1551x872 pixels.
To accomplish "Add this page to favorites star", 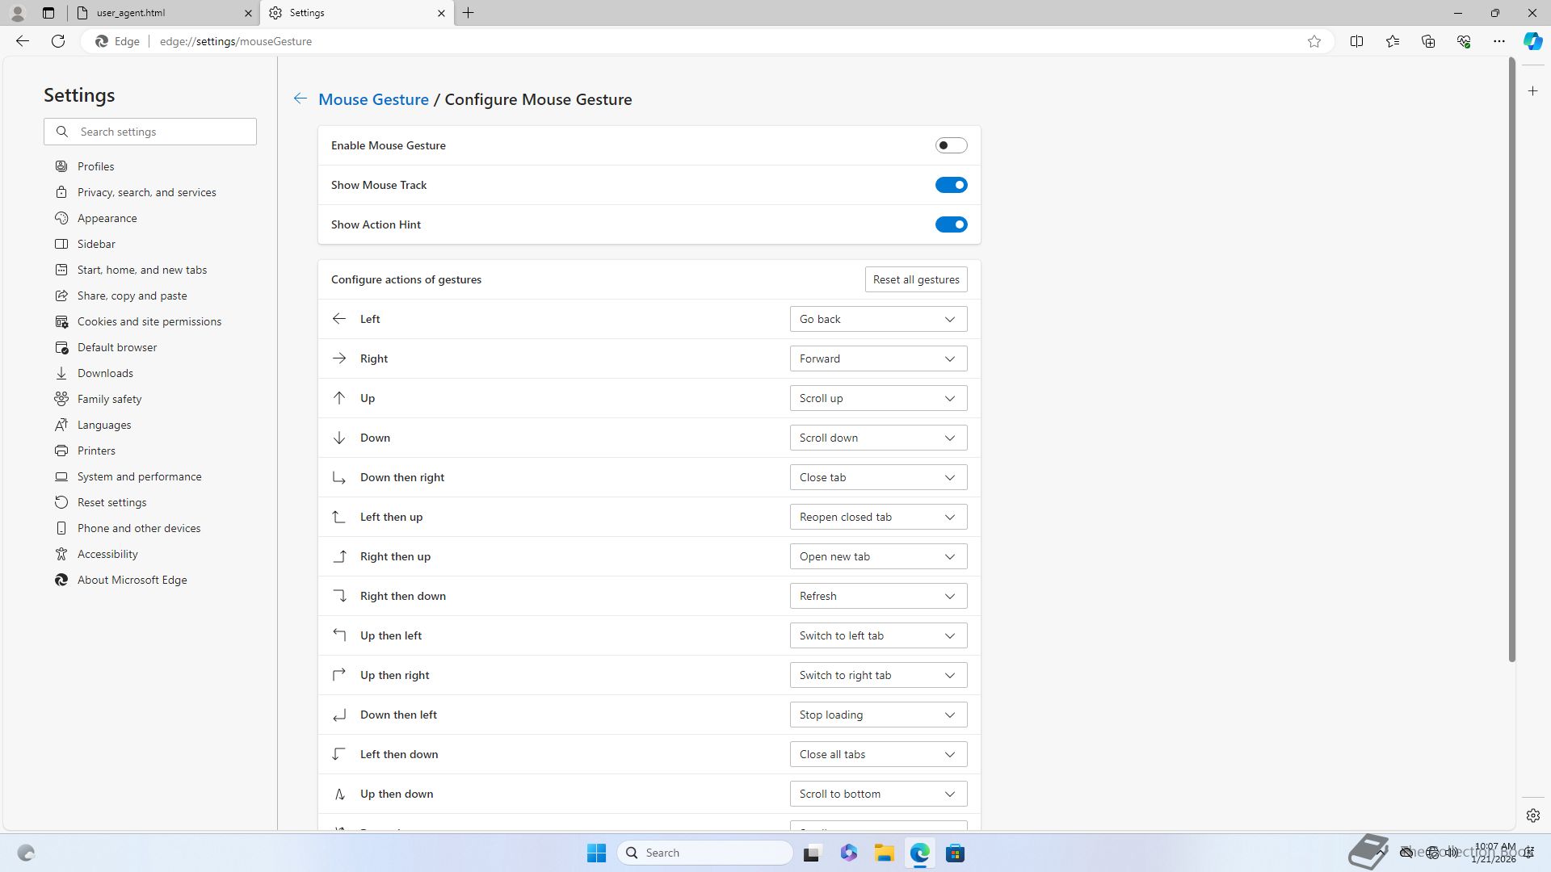I will [1314, 41].
